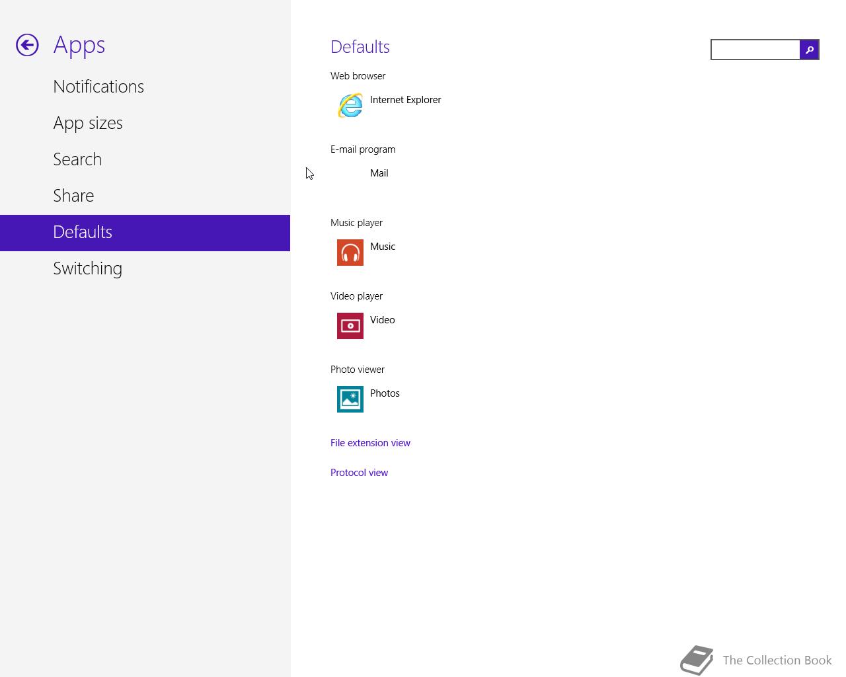This screenshot has width=846, height=677.
Task: Open File extension view link
Action: pos(370,443)
